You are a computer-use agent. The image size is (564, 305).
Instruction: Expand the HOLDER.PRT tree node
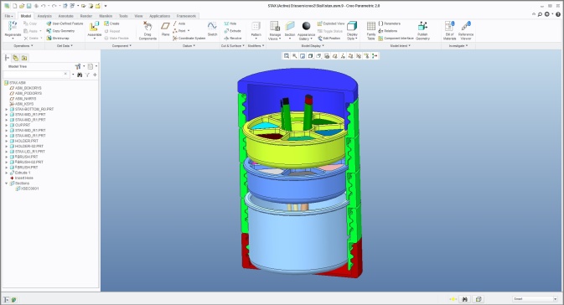click(x=7, y=141)
